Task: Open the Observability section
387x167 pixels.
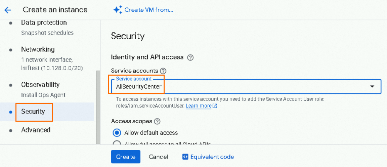Action: click(40, 85)
